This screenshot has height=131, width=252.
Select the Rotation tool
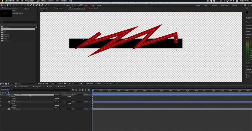[22, 5]
